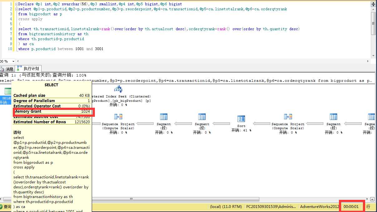Open the editor zoom percentage dropdown

[x=13, y=61]
